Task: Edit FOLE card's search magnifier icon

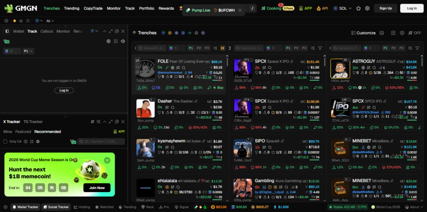Action: [184, 68]
